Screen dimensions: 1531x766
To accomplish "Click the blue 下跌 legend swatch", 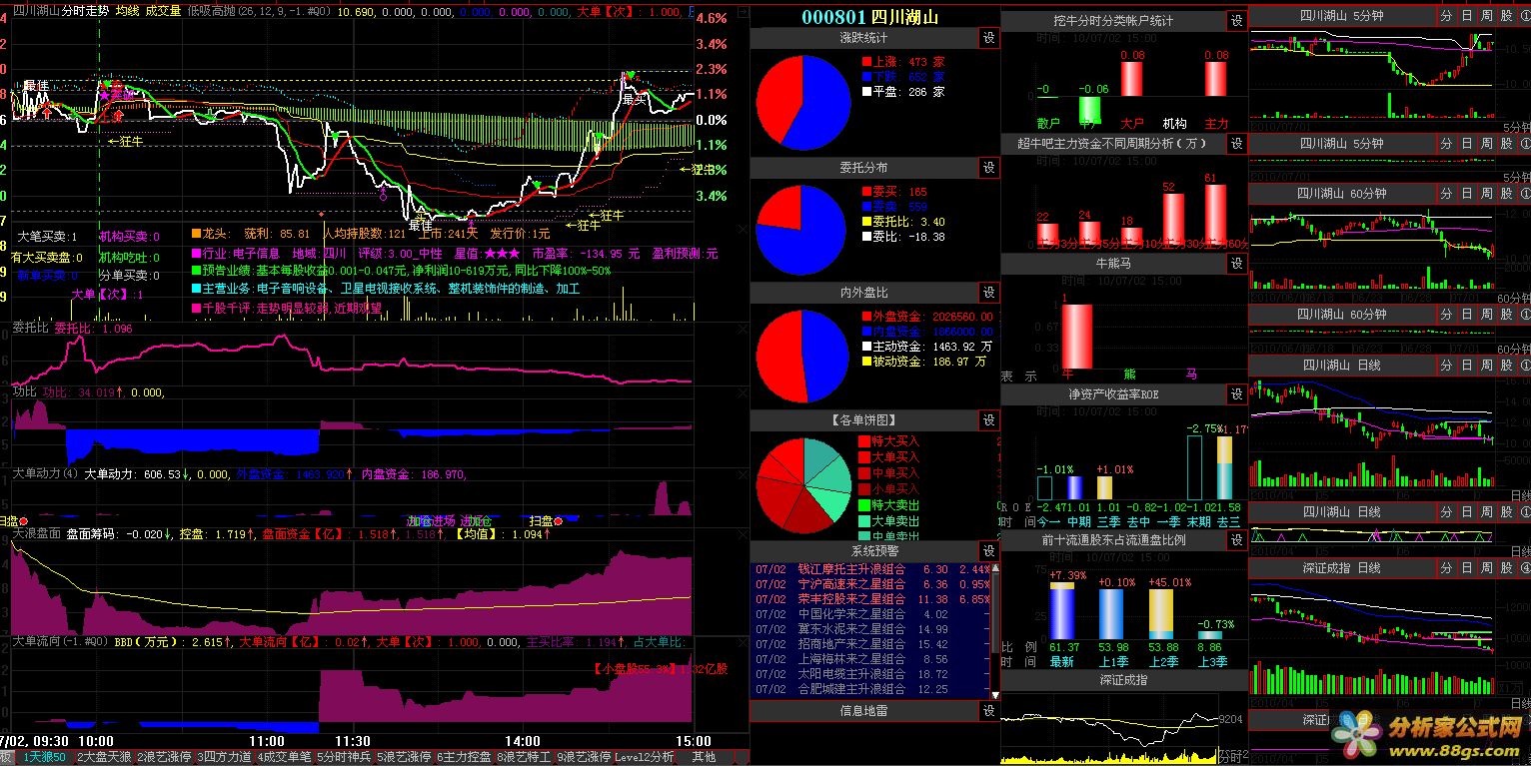I will pos(865,77).
